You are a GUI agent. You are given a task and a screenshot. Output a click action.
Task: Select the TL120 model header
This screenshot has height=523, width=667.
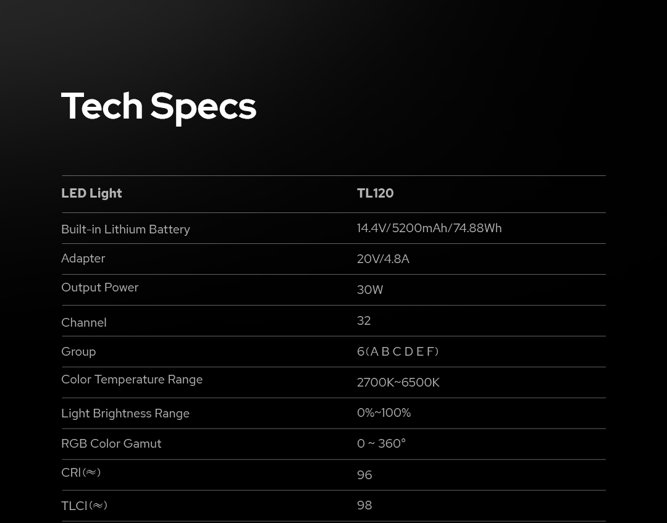tap(375, 193)
